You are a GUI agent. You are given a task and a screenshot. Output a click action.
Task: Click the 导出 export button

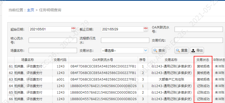tap(197, 50)
